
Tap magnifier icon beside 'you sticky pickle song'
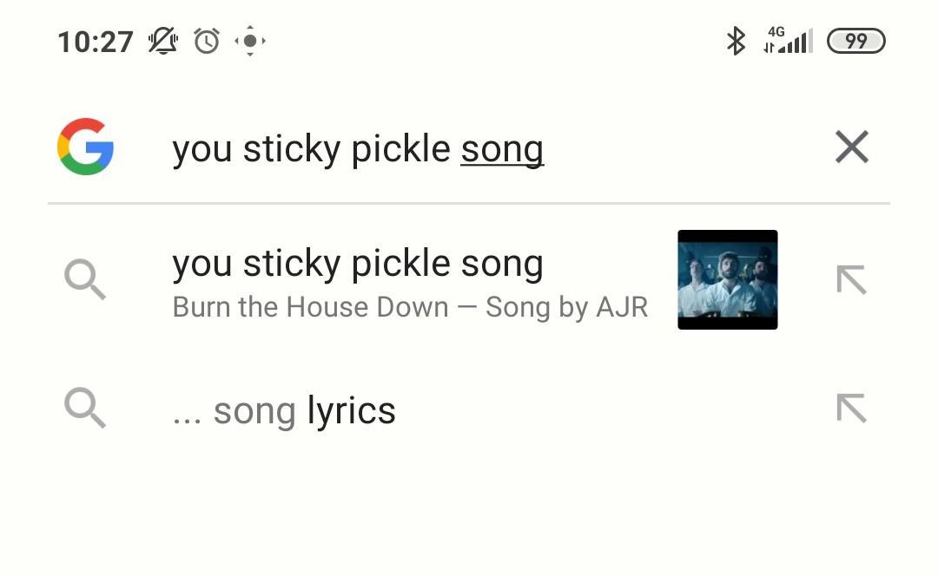(x=85, y=279)
